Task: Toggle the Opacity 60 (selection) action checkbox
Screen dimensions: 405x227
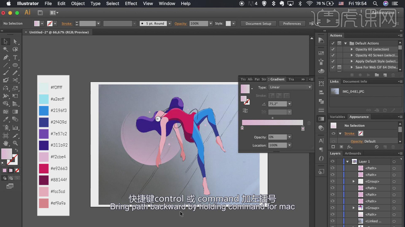Action: click(333, 49)
